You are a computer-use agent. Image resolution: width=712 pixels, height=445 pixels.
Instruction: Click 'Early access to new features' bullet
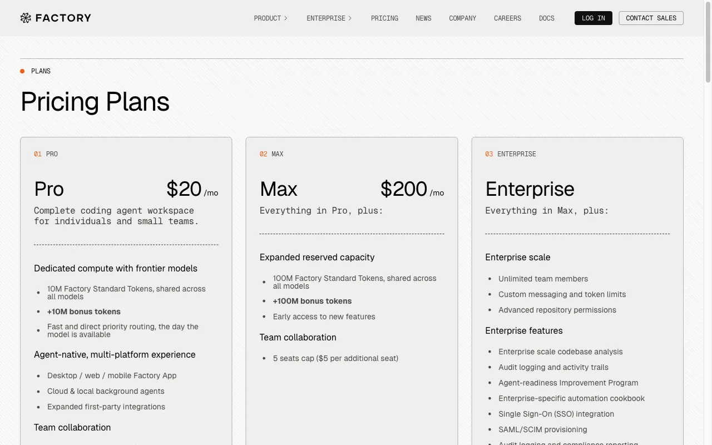point(324,317)
